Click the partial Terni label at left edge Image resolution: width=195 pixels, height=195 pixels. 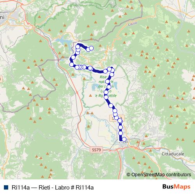pos(2,17)
